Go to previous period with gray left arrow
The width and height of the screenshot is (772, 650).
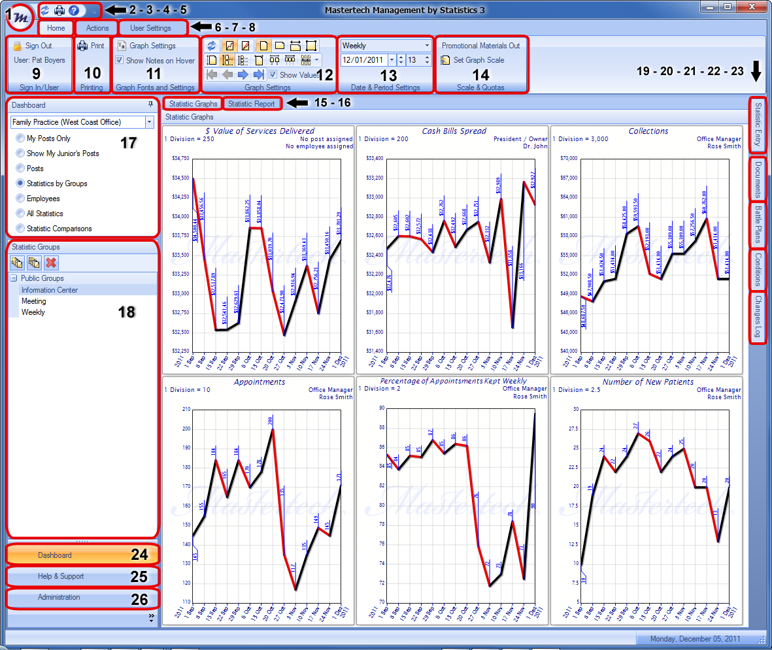coord(227,74)
